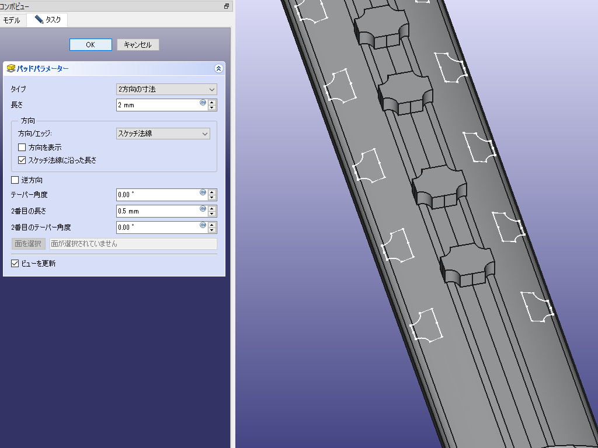Image resolution: width=598 pixels, height=448 pixels.
Task: Open expression editor icon in 長さ field
Action: click(x=203, y=103)
